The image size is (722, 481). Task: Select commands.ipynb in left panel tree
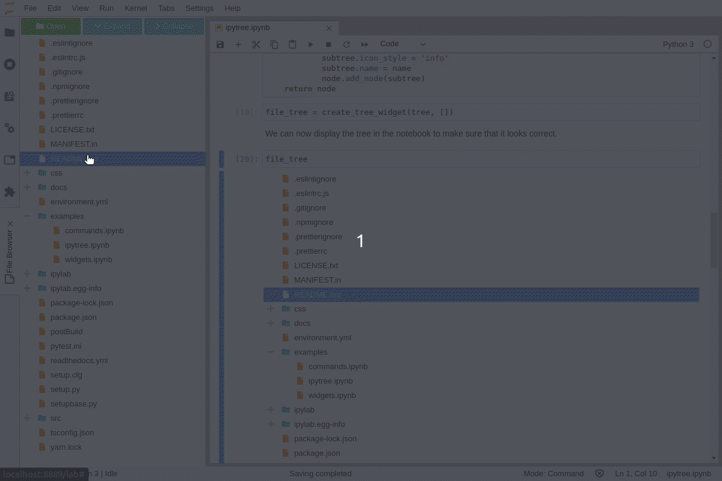(x=94, y=230)
